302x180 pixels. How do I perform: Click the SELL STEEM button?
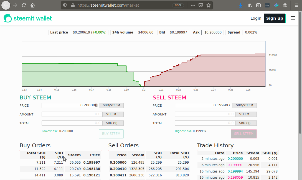(x=244, y=134)
